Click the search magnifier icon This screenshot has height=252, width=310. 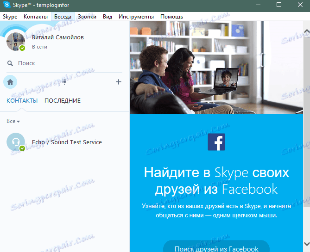click(10, 63)
